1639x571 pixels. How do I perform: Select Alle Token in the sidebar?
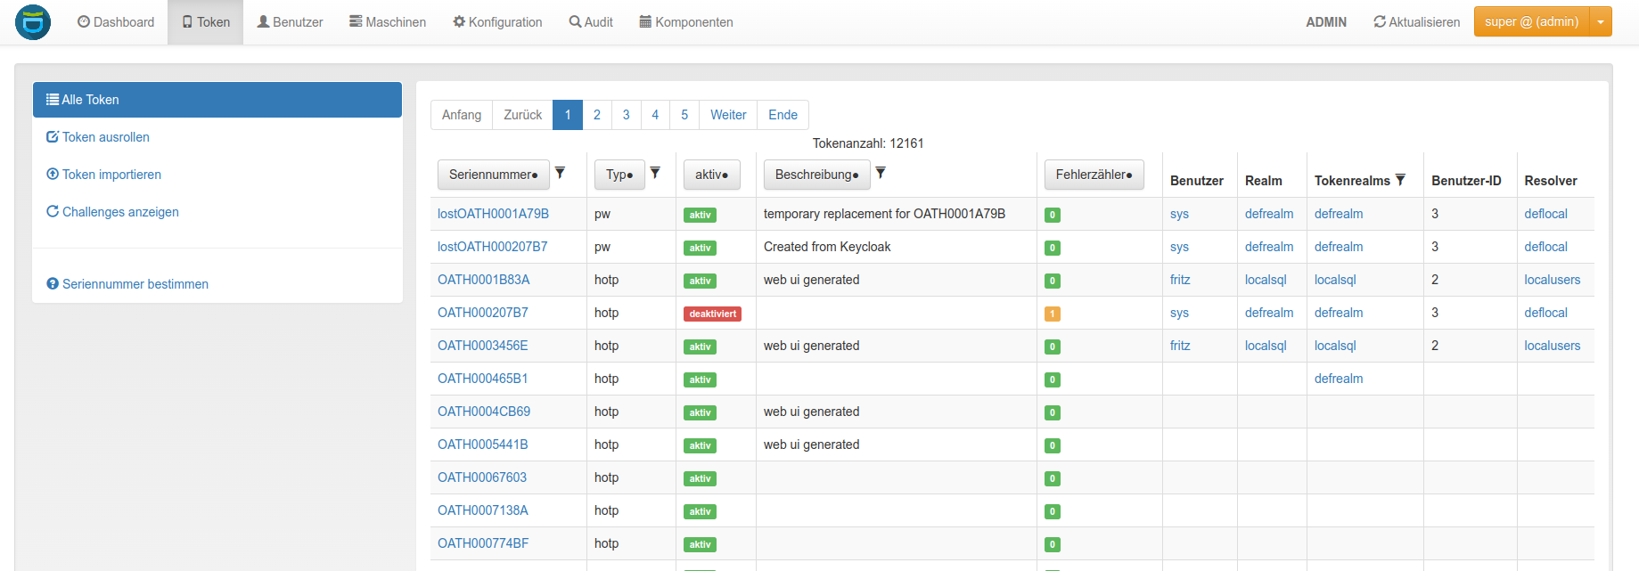tap(217, 100)
